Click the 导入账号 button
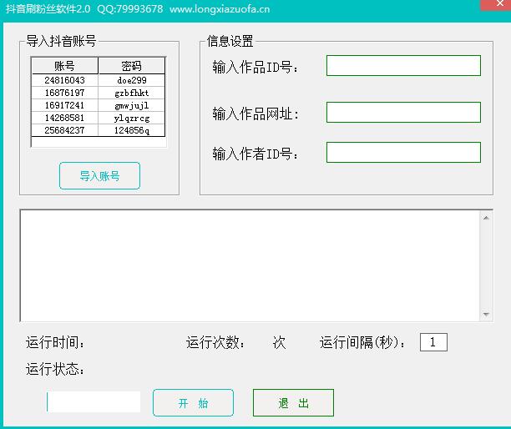 tap(99, 175)
